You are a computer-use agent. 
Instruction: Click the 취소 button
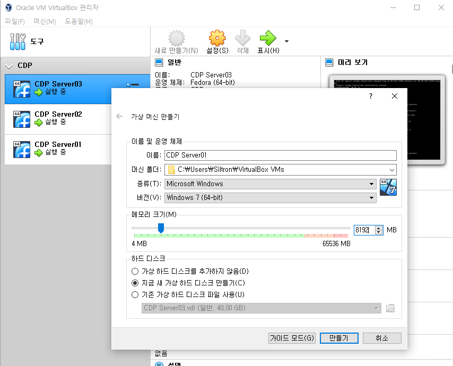click(x=382, y=338)
